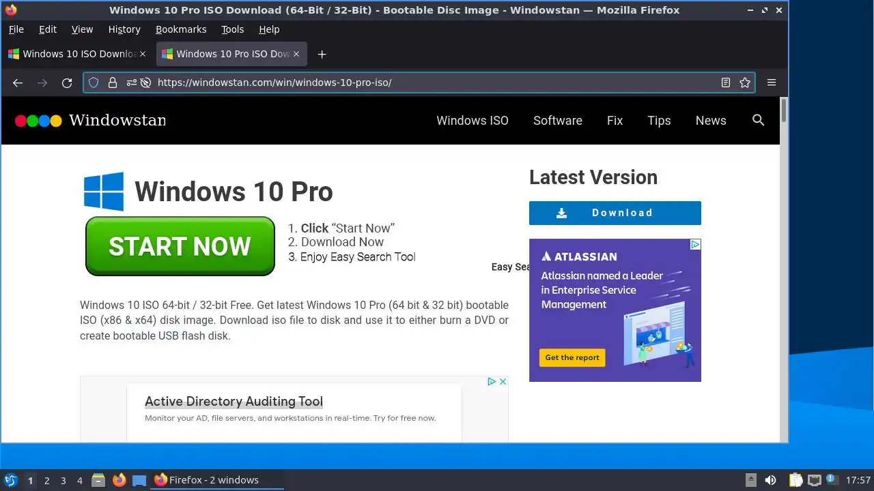Click the Windowstan logo

pyautogui.click(x=90, y=120)
